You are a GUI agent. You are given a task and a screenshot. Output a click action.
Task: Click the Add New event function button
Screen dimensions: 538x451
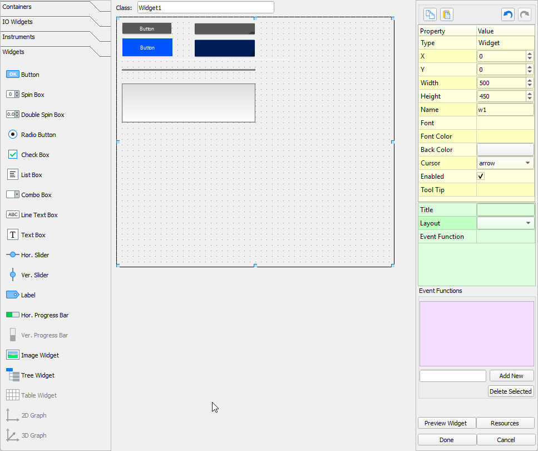click(x=511, y=375)
